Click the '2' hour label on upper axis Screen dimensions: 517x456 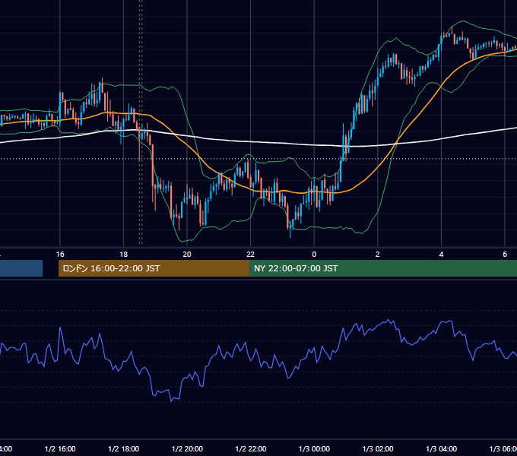378,255
